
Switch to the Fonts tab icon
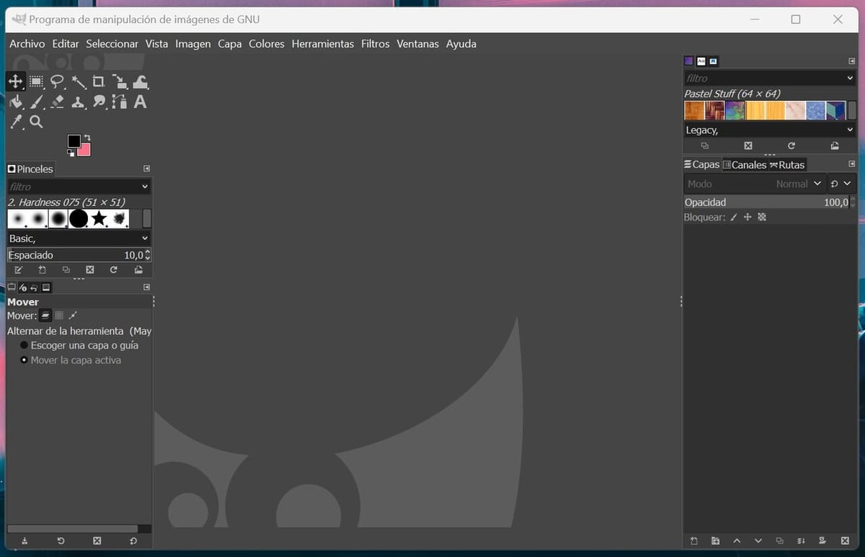pyautogui.click(x=701, y=61)
